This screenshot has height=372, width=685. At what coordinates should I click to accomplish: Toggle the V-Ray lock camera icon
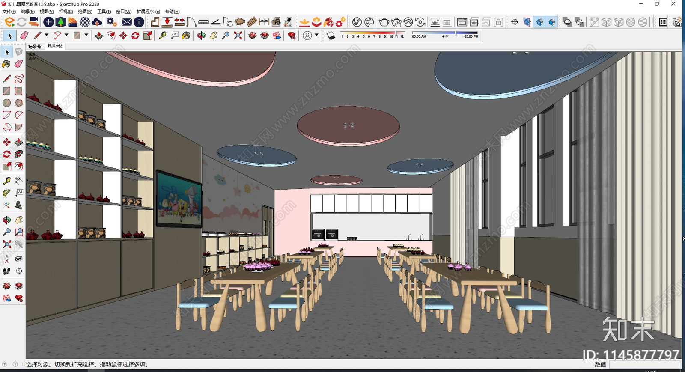(498, 22)
